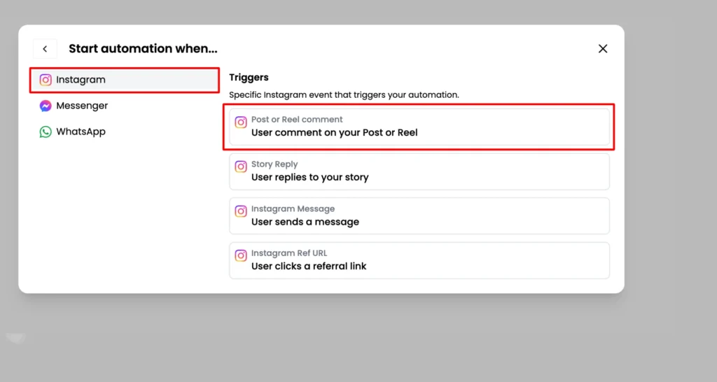The width and height of the screenshot is (717, 382).
Task: Choose the Story Reply trigger
Action: [419, 171]
